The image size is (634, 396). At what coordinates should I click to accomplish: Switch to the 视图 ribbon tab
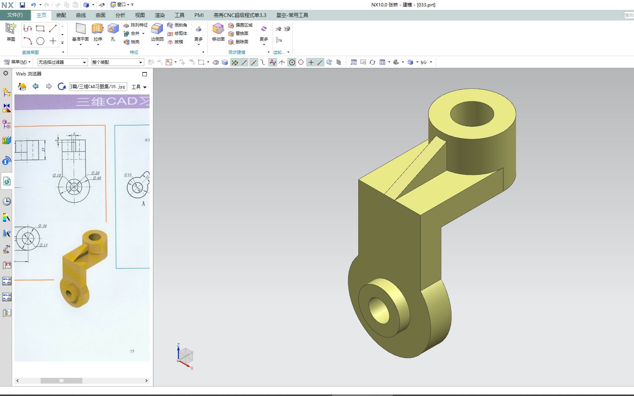click(x=140, y=15)
